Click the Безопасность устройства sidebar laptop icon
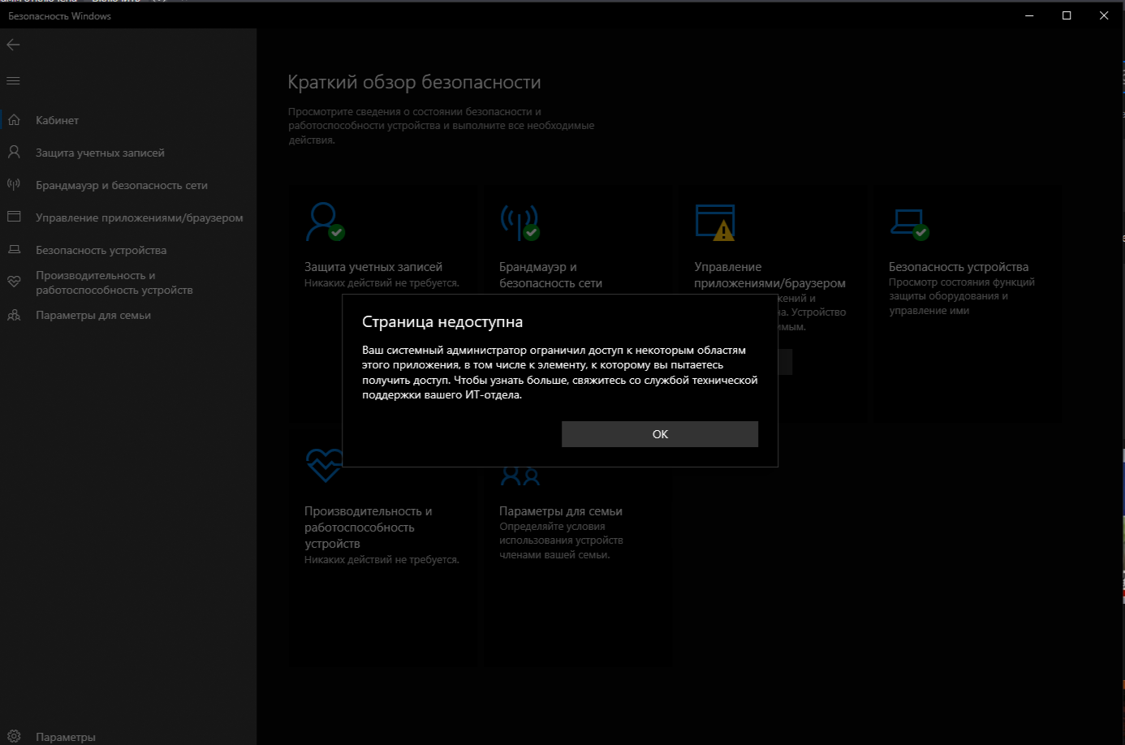Viewport: 1125px width, 745px height. point(14,250)
